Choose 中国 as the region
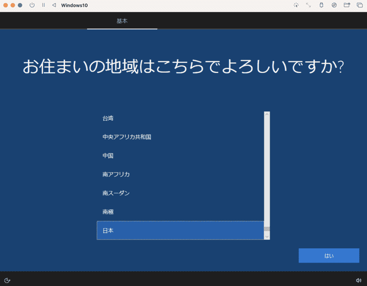The height and width of the screenshot is (286, 367). click(x=180, y=156)
